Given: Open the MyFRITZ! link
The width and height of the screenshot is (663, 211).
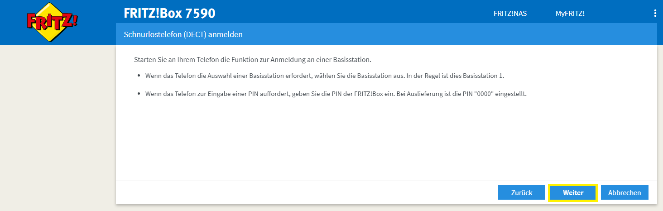Looking at the screenshot, I should pyautogui.click(x=570, y=14).
